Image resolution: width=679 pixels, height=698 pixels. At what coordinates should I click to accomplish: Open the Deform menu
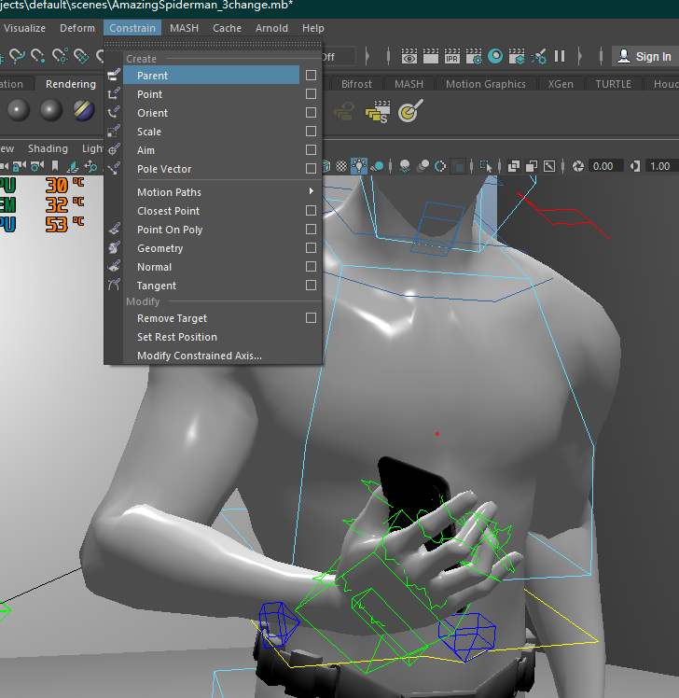(77, 28)
